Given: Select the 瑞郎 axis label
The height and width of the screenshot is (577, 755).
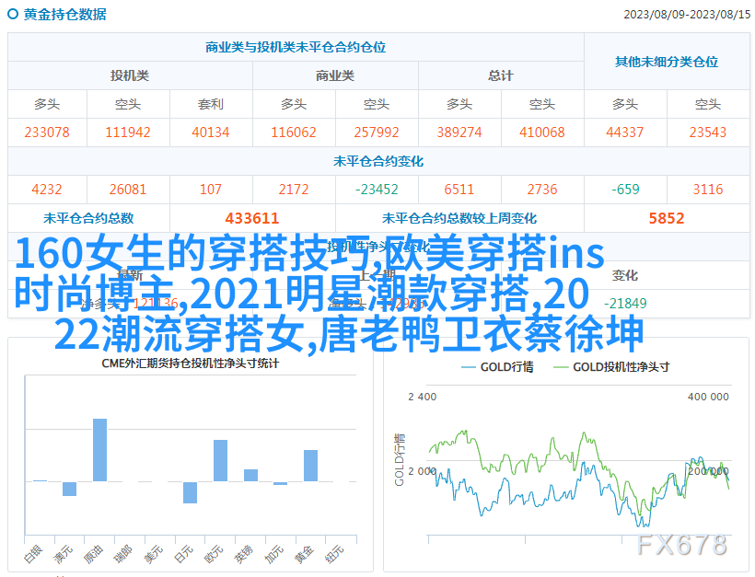Looking at the screenshot, I should click(x=123, y=554).
